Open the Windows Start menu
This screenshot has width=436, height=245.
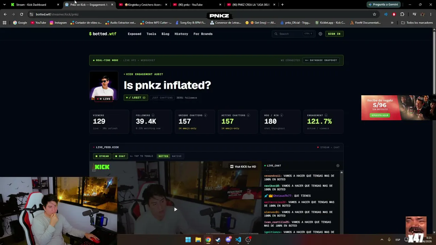click(188, 240)
